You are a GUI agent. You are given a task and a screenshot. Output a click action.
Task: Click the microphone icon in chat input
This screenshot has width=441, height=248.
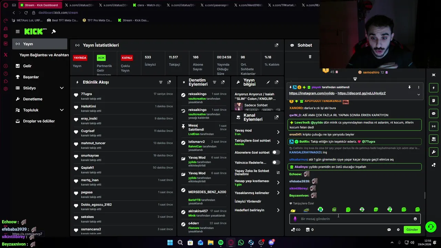(x=295, y=219)
